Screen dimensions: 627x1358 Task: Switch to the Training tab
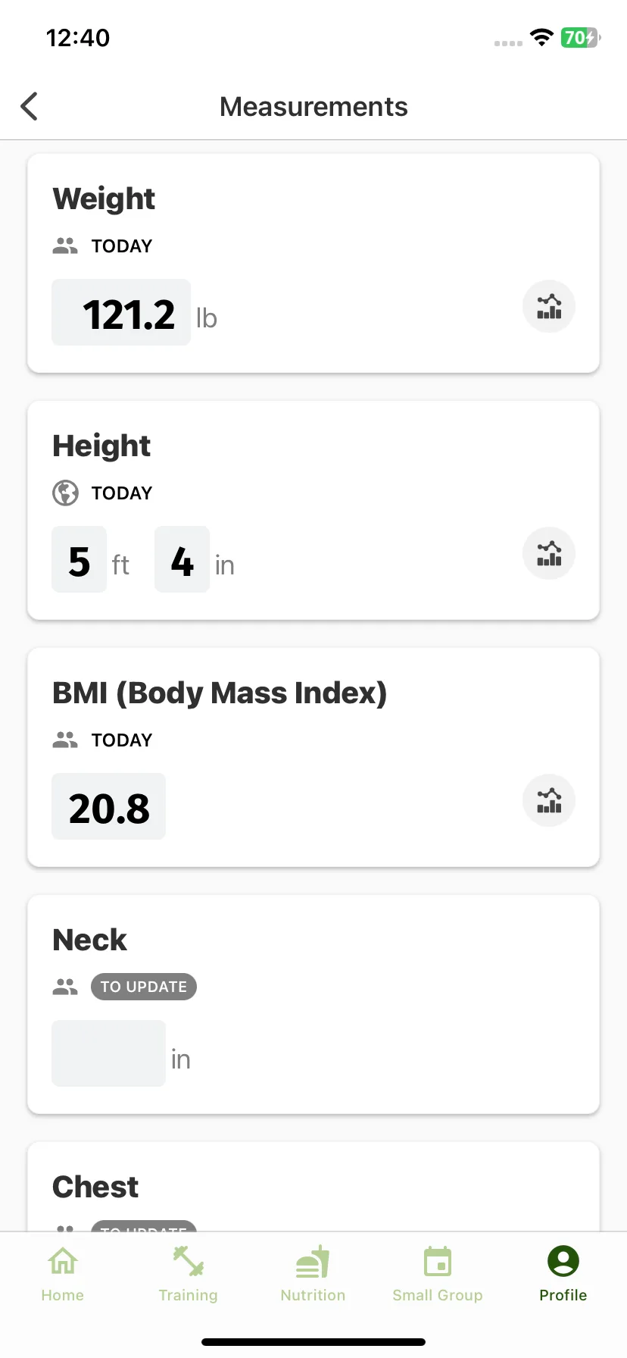(188, 1275)
